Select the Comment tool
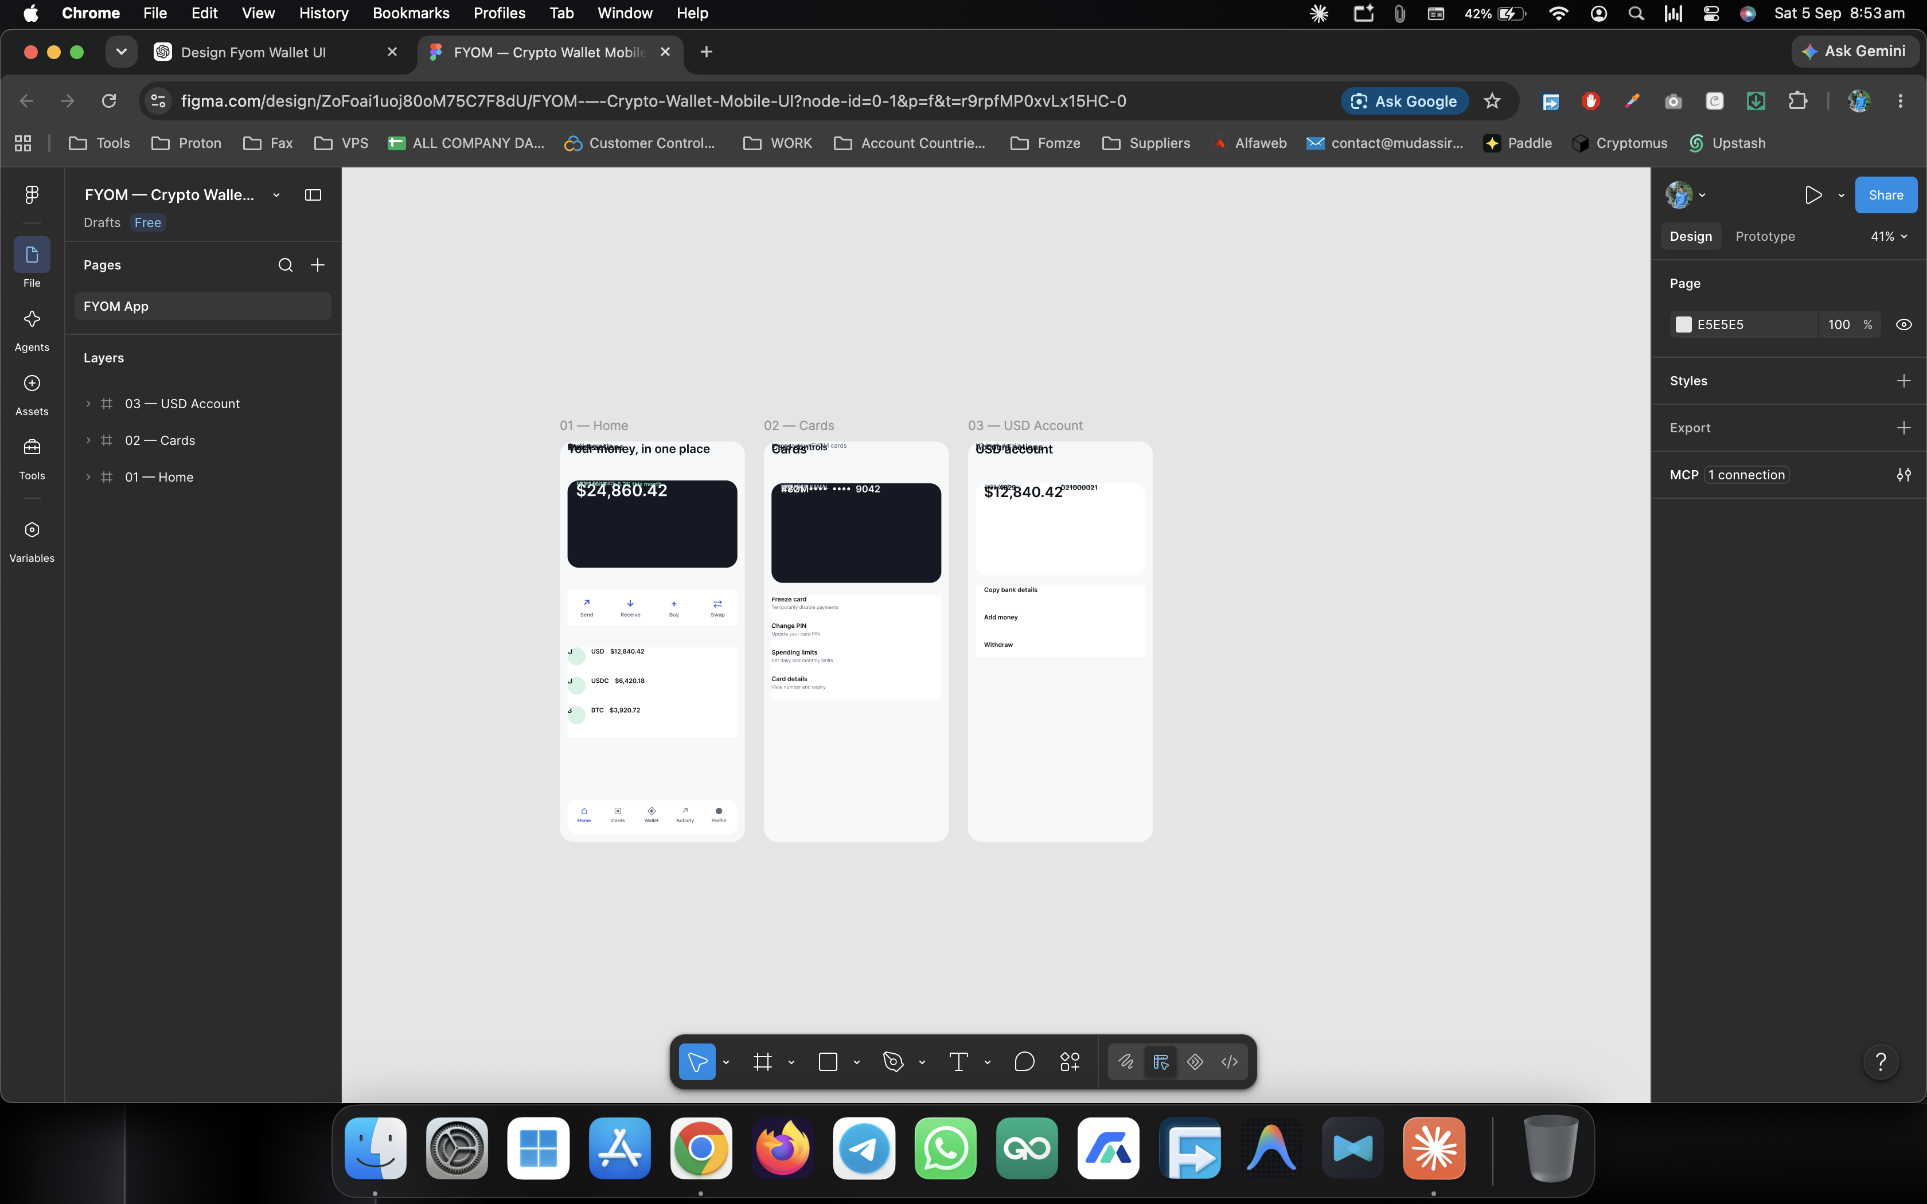 tap(1024, 1061)
